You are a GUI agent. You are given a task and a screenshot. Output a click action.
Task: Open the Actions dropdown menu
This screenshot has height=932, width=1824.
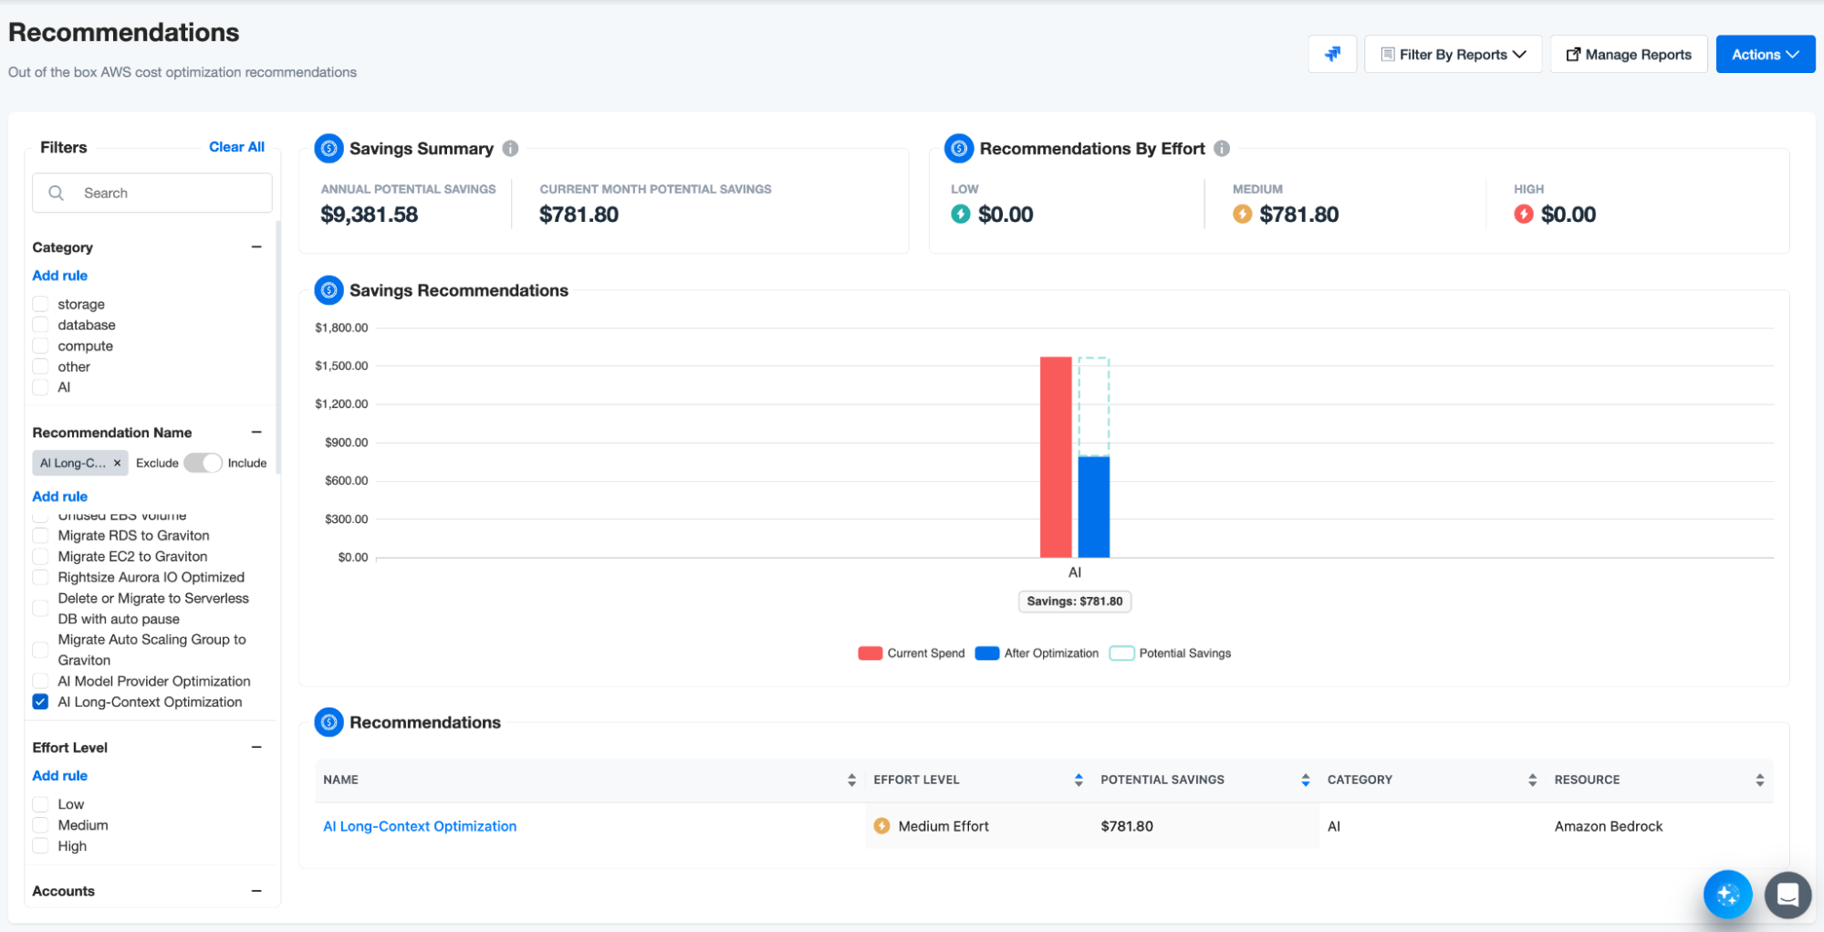click(1765, 55)
